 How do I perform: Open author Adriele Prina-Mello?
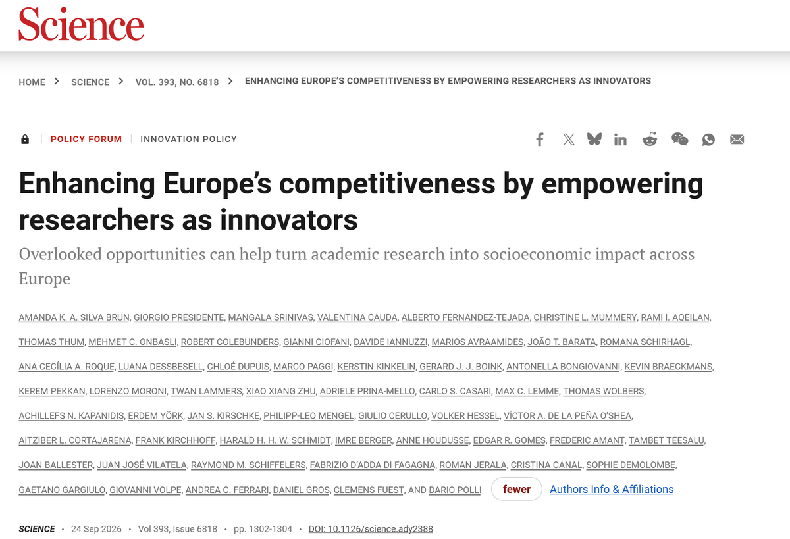point(367,391)
